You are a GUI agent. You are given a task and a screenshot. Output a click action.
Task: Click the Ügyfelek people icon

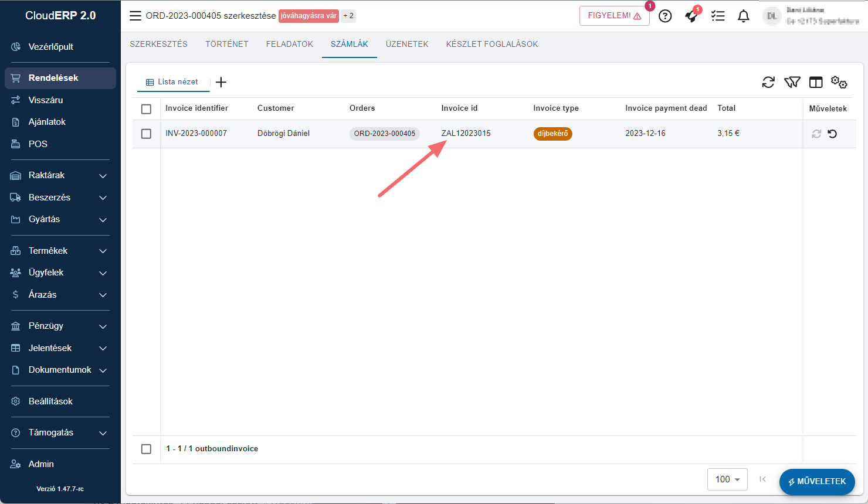pos(16,273)
